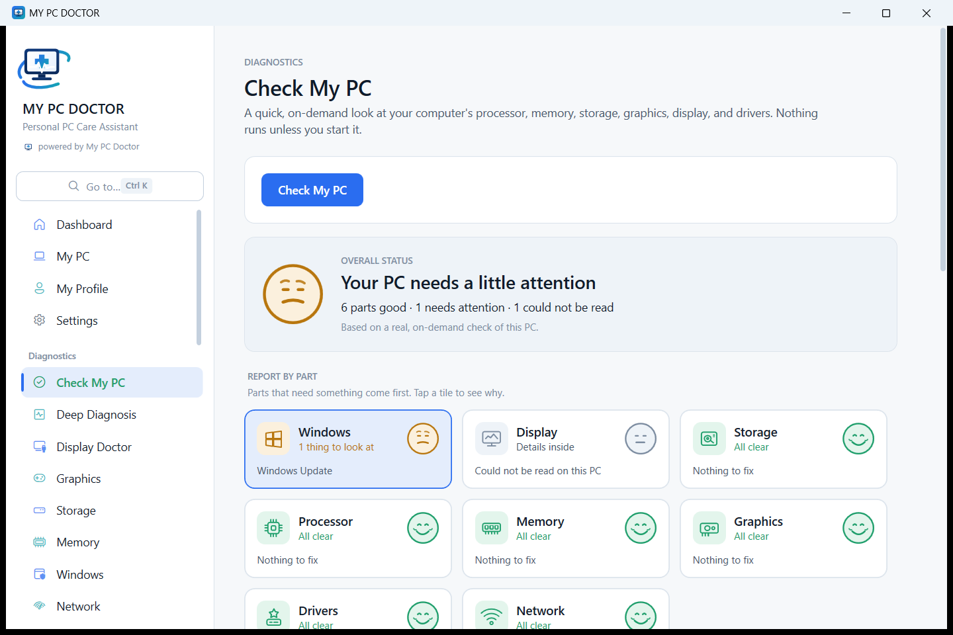The height and width of the screenshot is (635, 953).
Task: Select Check My PC in Diagnostics menu
Action: (112, 382)
